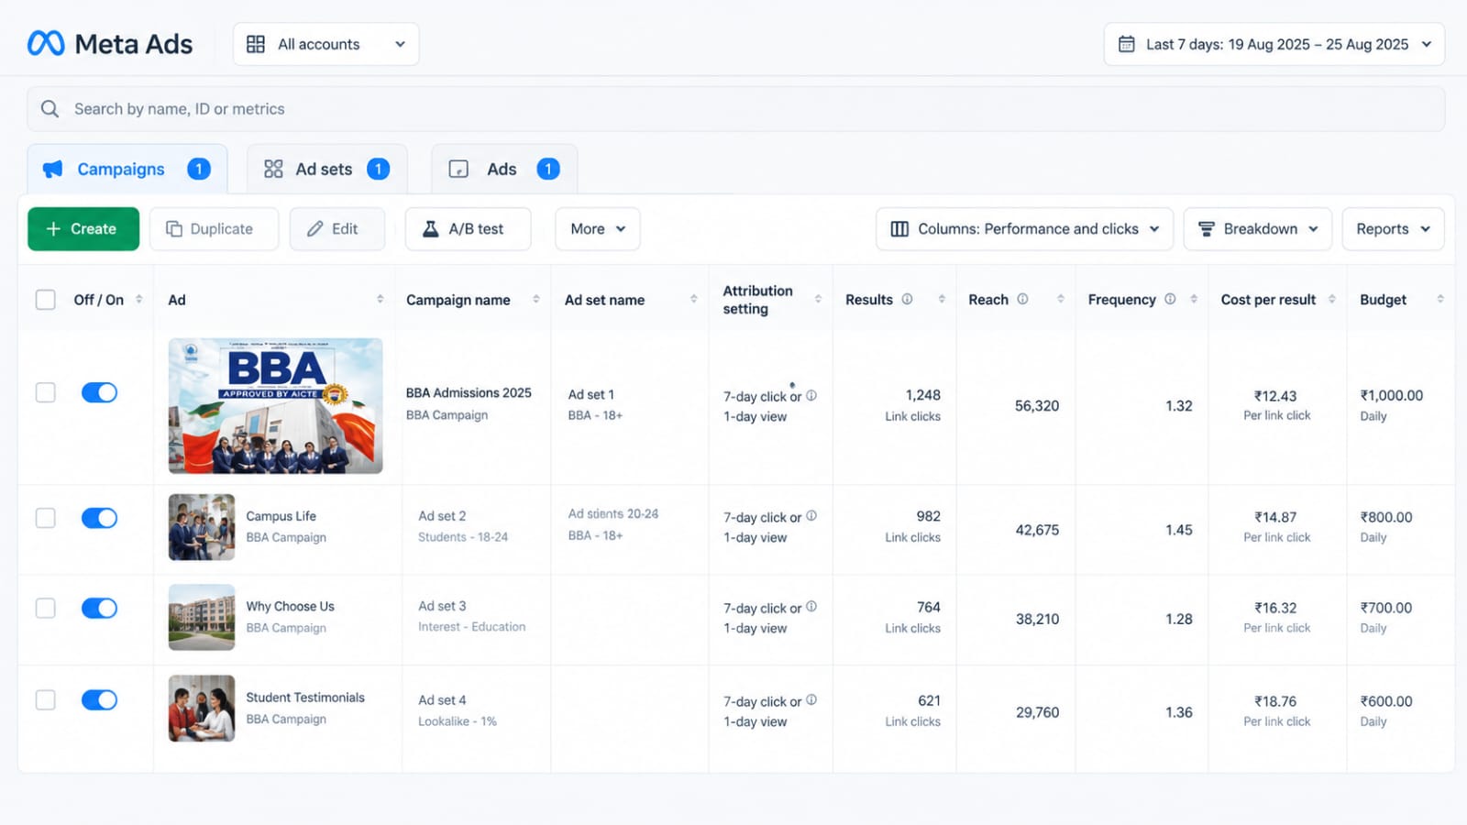Click the search magnifier icon
This screenshot has height=825, width=1467.
(50, 109)
